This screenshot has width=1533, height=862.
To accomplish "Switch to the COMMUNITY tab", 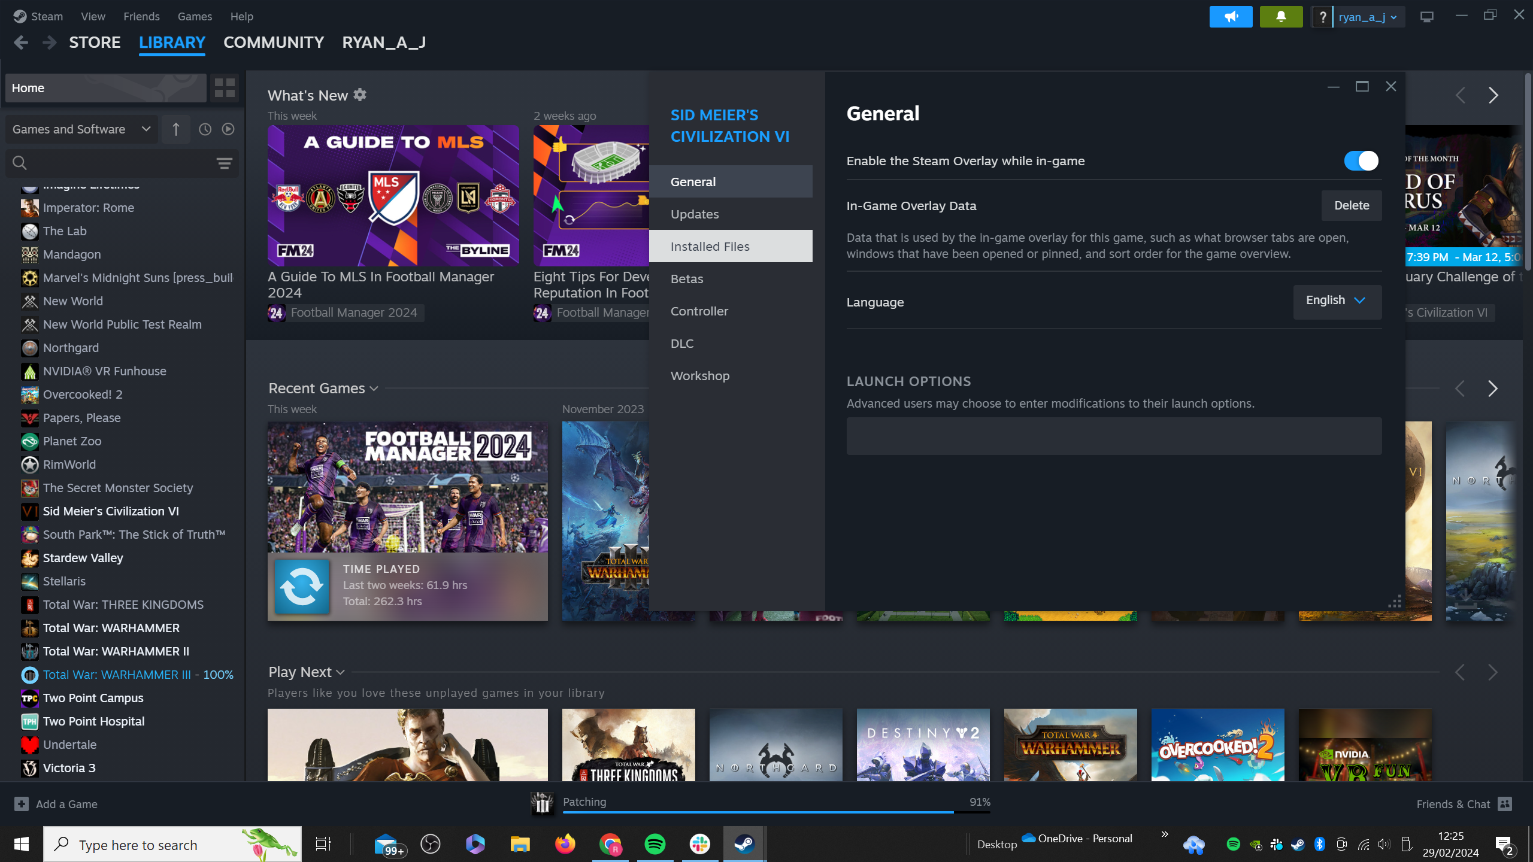I will (274, 43).
